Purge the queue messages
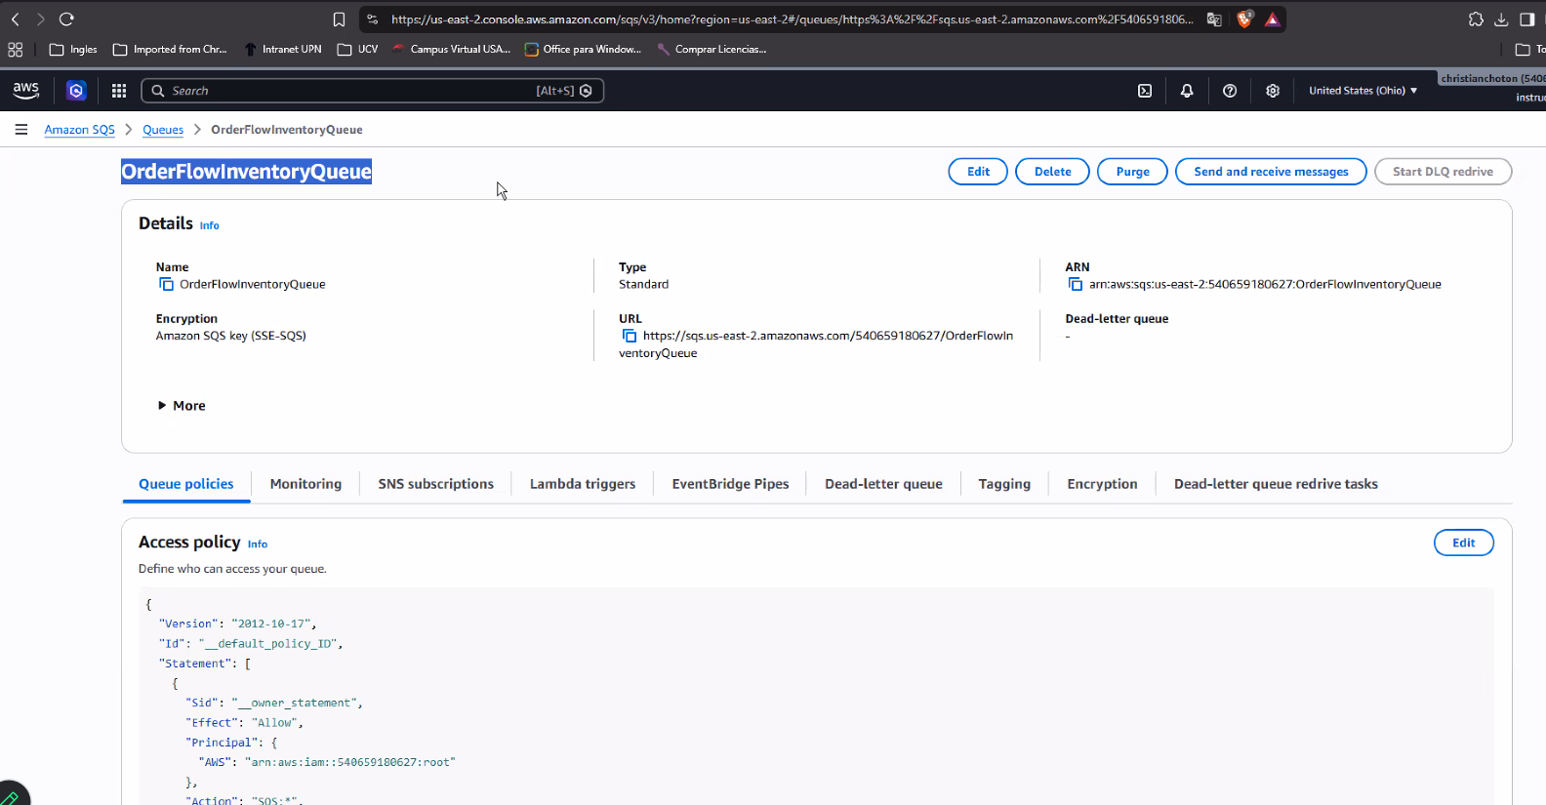 pyautogui.click(x=1132, y=172)
